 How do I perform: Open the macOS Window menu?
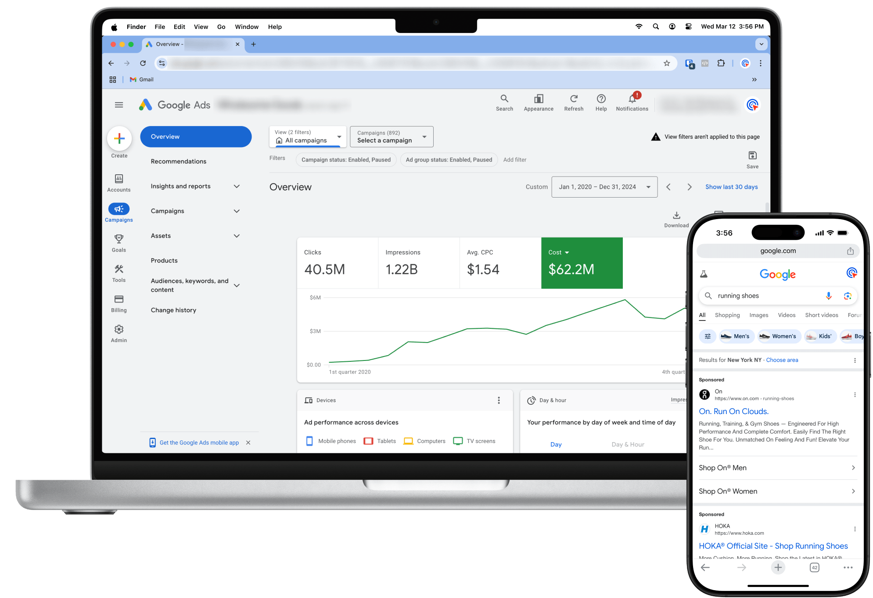click(247, 27)
